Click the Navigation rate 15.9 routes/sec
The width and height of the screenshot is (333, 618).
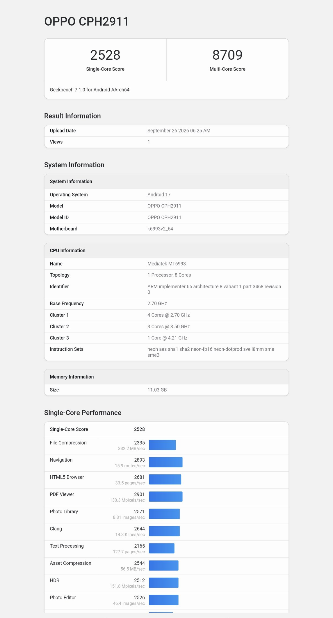[x=130, y=466]
